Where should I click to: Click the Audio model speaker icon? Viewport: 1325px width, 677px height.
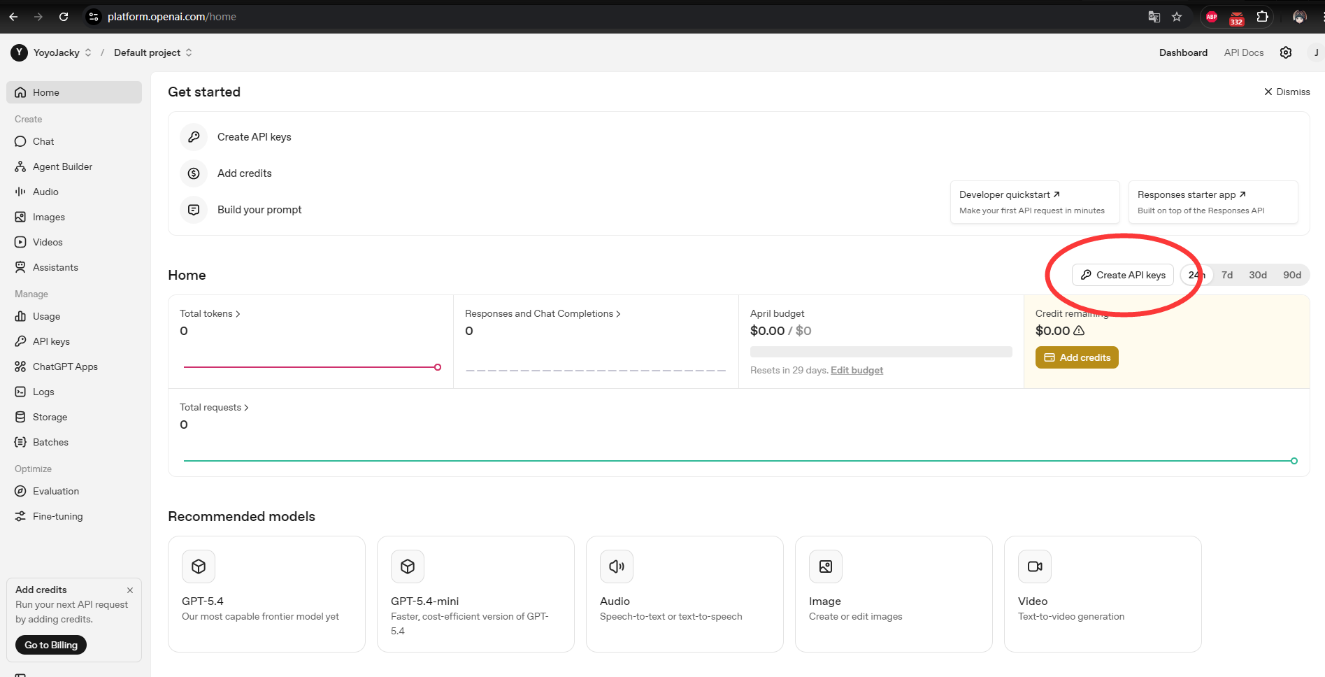click(x=617, y=566)
